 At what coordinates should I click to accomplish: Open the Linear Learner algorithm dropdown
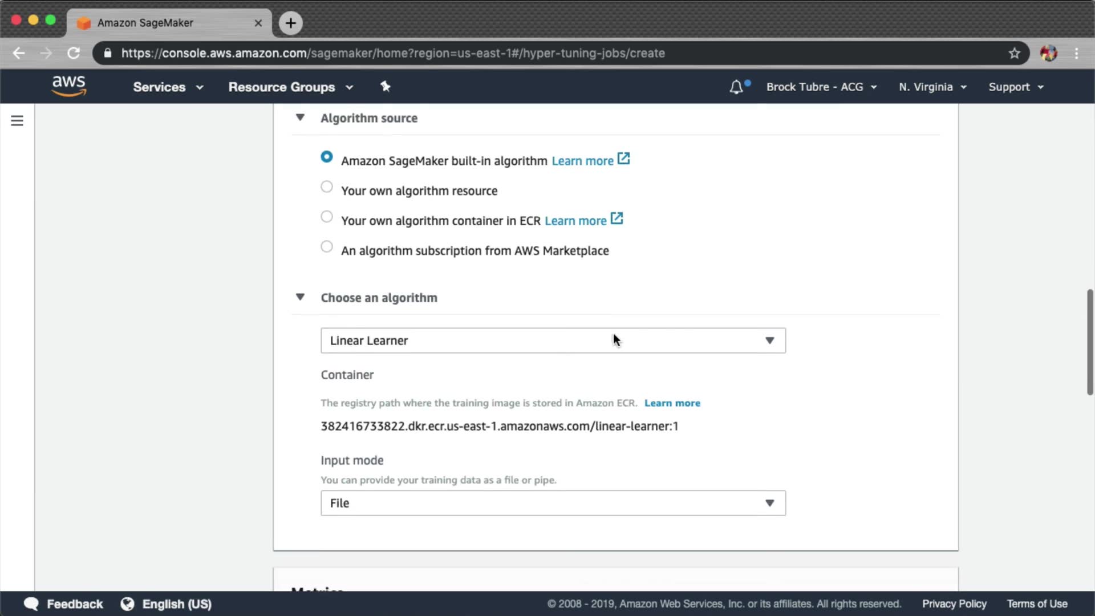pyautogui.click(x=553, y=341)
